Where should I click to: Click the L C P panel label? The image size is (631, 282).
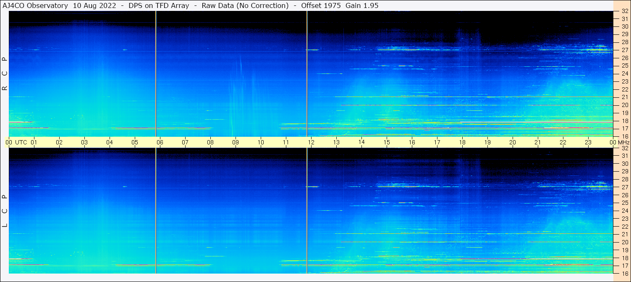(5, 211)
